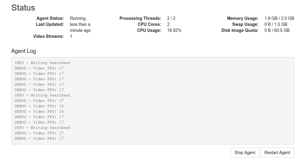Click the Stop Agent button
This screenshot has width=305, height=161.
point(245,153)
